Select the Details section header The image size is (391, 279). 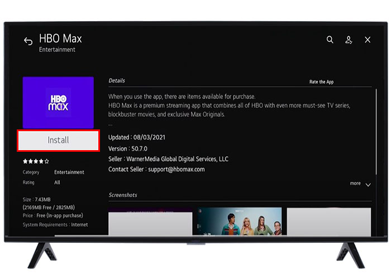pos(117,80)
